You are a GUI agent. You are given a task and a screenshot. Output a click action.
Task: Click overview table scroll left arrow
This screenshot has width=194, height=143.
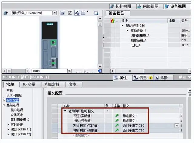(x=112, y=71)
